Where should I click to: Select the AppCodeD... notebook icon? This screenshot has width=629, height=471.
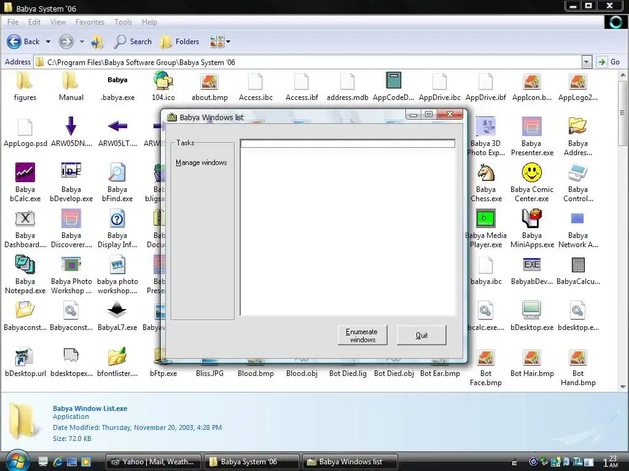[x=393, y=80]
